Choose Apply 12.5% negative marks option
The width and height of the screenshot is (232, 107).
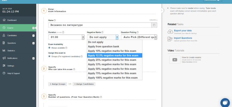pos(113,55)
